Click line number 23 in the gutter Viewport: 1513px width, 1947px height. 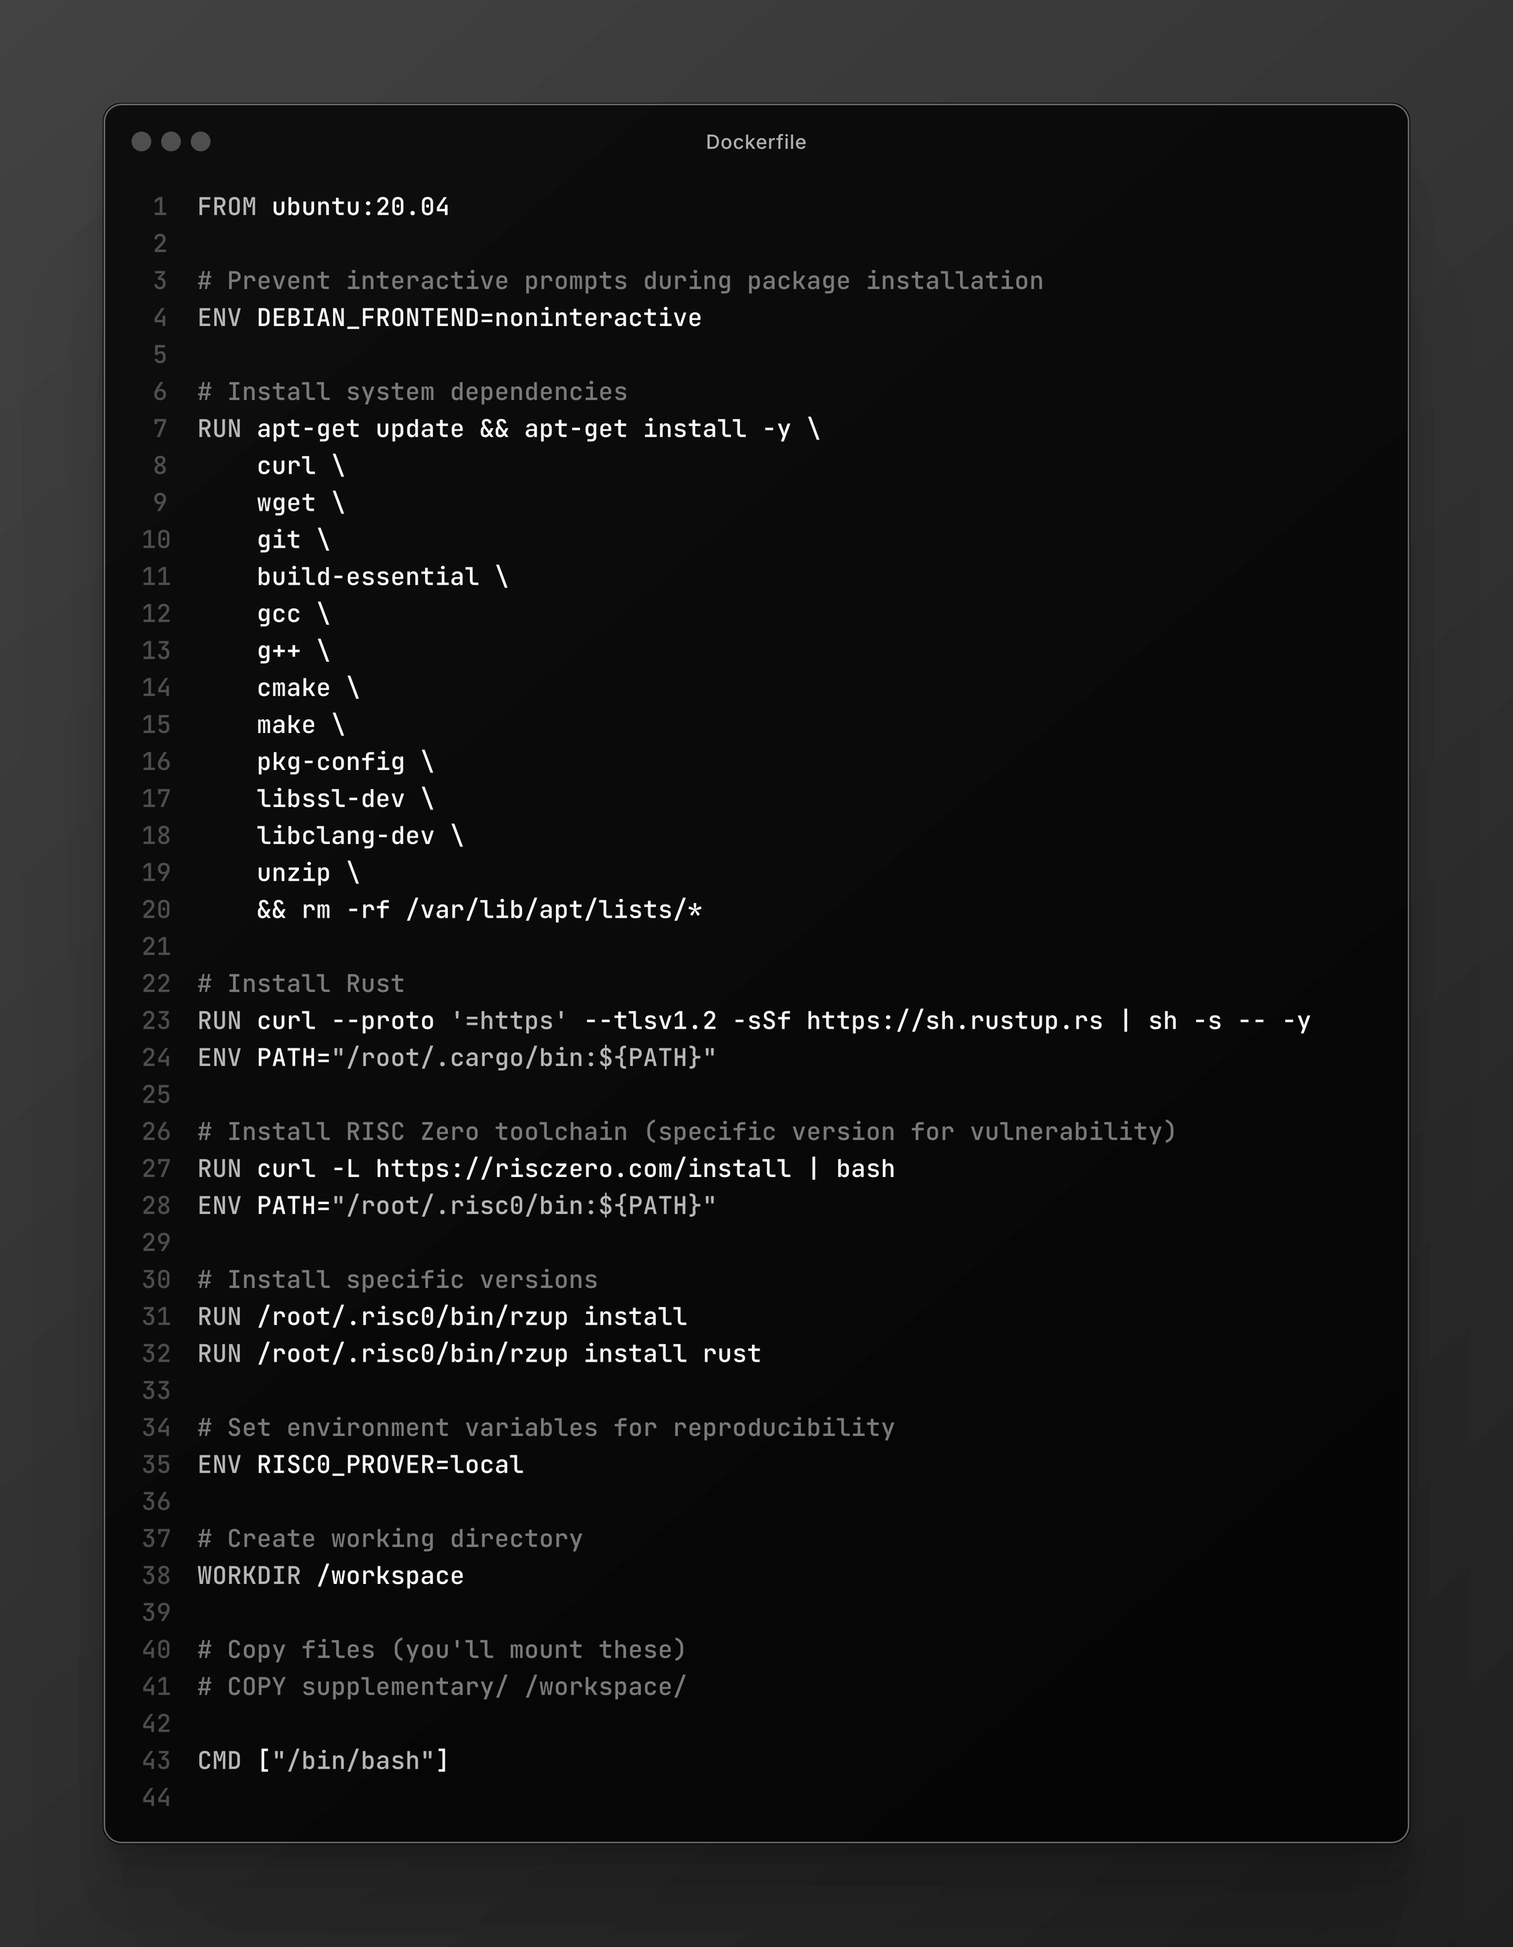click(x=156, y=1020)
